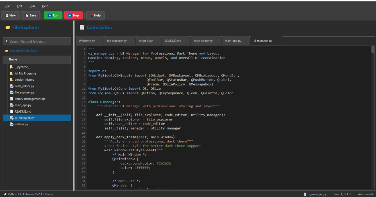Click the search files input field
Screen dimensions: 376x197
[x=37, y=41]
